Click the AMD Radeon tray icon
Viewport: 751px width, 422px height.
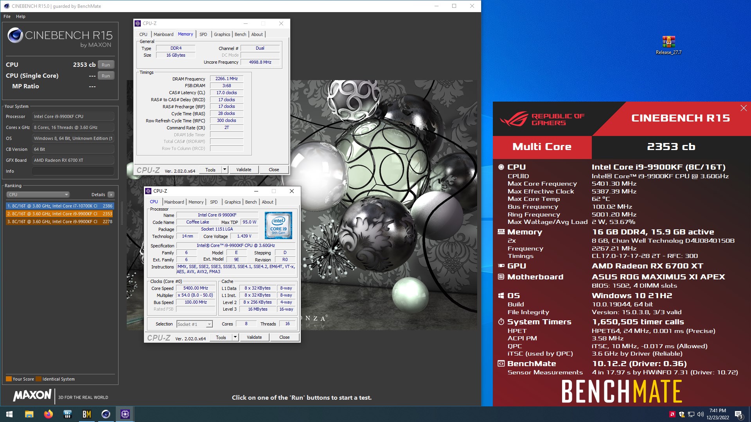point(672,414)
